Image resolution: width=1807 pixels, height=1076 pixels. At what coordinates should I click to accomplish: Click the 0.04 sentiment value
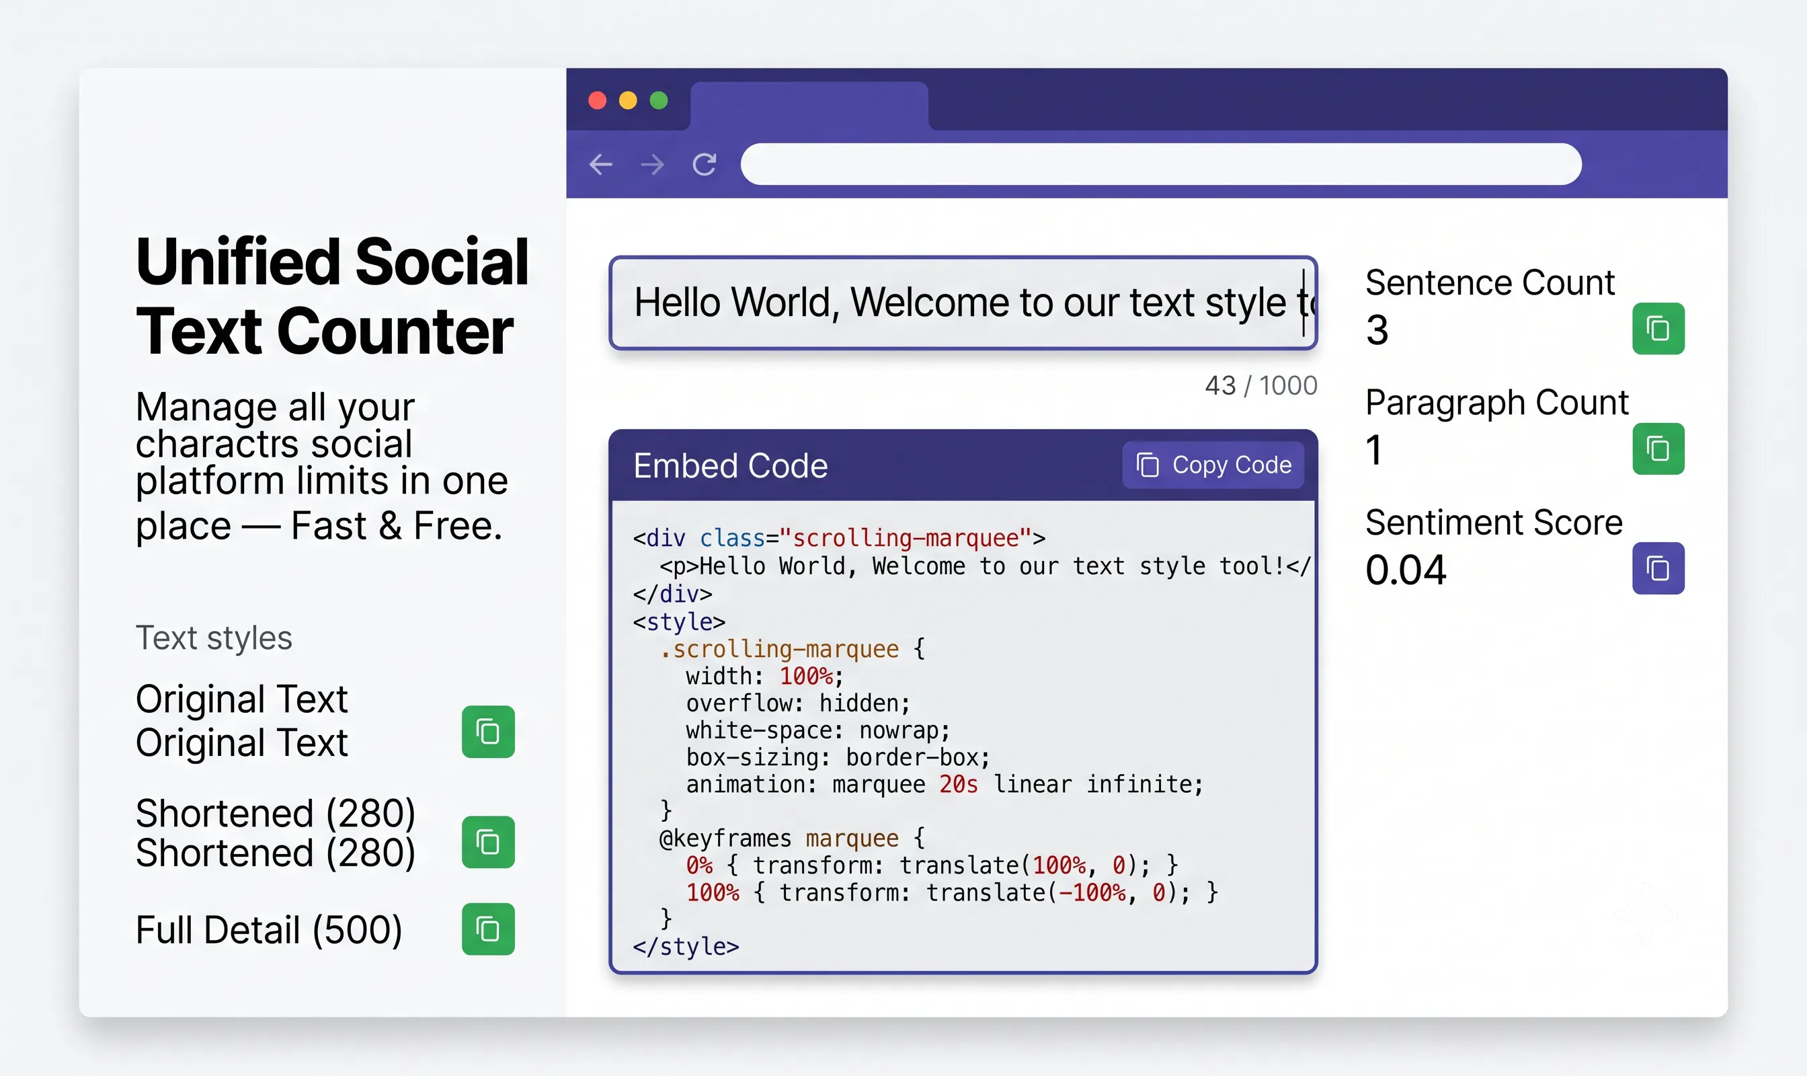[1406, 570]
